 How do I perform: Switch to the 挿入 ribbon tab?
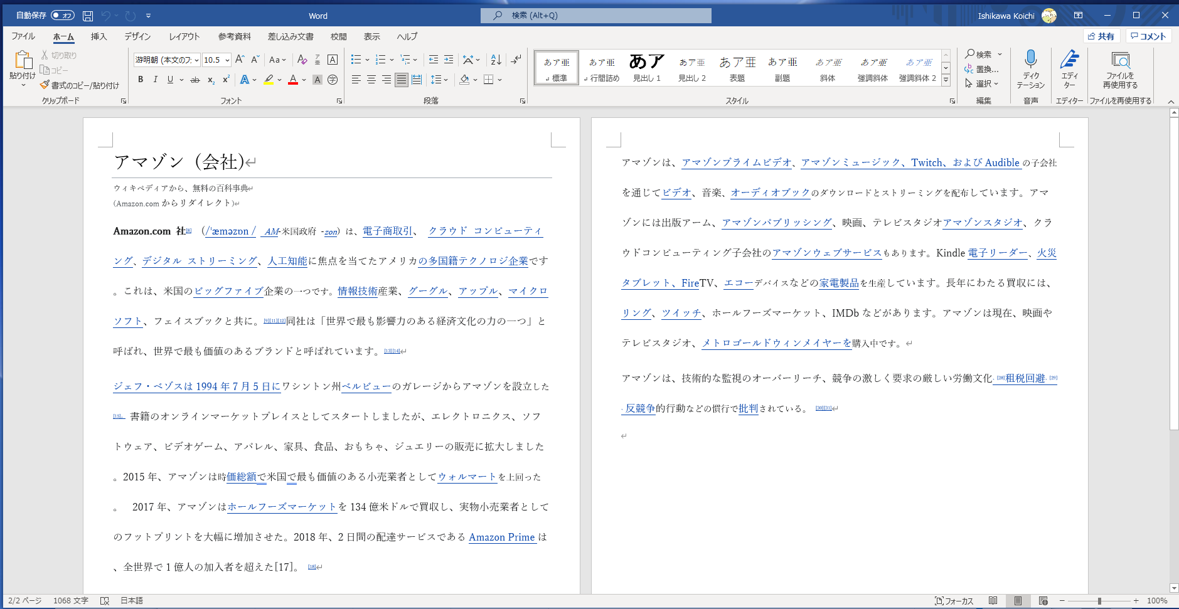pos(99,36)
